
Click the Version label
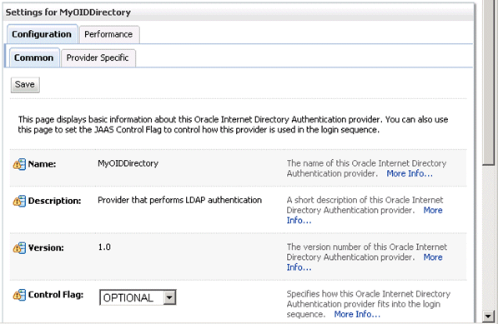46,248
